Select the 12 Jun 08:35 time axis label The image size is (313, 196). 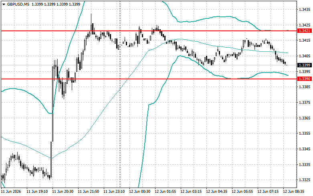294,192
